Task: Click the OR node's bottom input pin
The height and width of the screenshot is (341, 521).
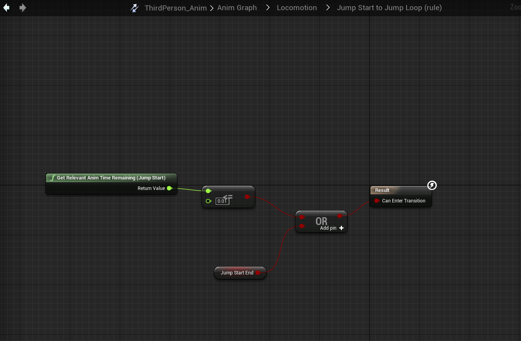Action: [x=302, y=226]
